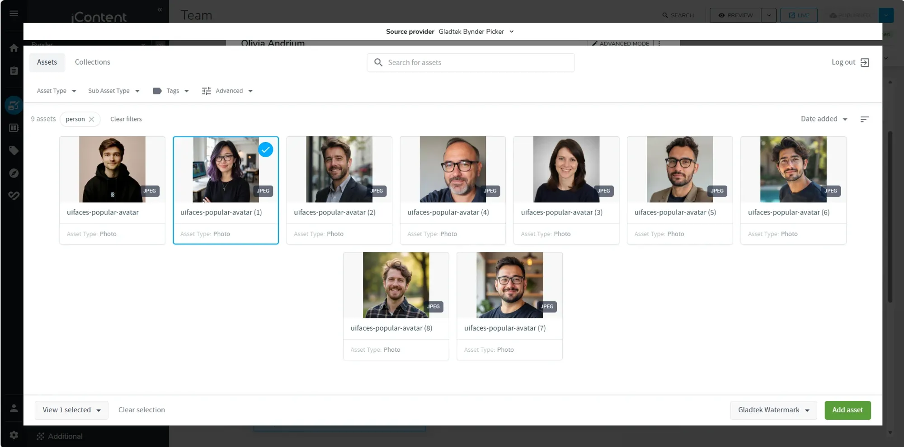Select uifaces-popular-avatar (5) thumbnail
This screenshot has width=904, height=447.
tap(680, 169)
